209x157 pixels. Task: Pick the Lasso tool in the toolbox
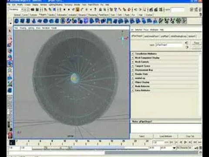10,38
